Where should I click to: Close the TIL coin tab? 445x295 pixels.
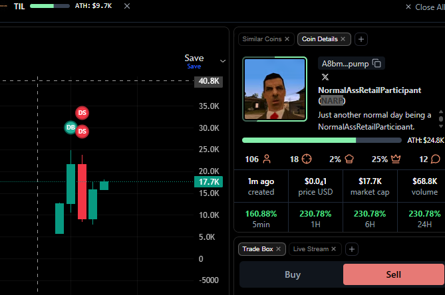(x=127, y=6)
